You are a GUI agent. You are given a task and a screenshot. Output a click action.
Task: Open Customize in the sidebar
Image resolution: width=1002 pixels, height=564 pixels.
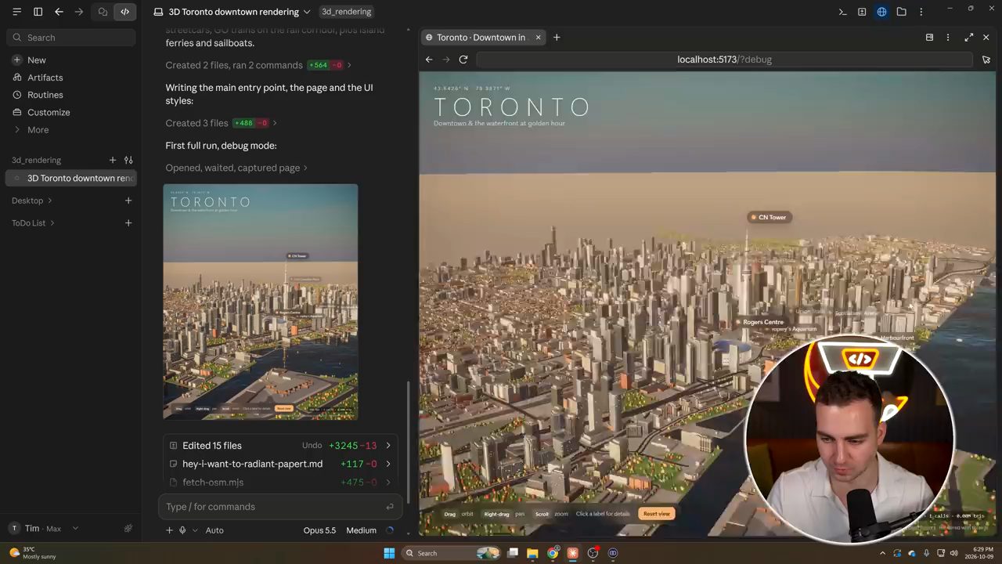point(49,112)
